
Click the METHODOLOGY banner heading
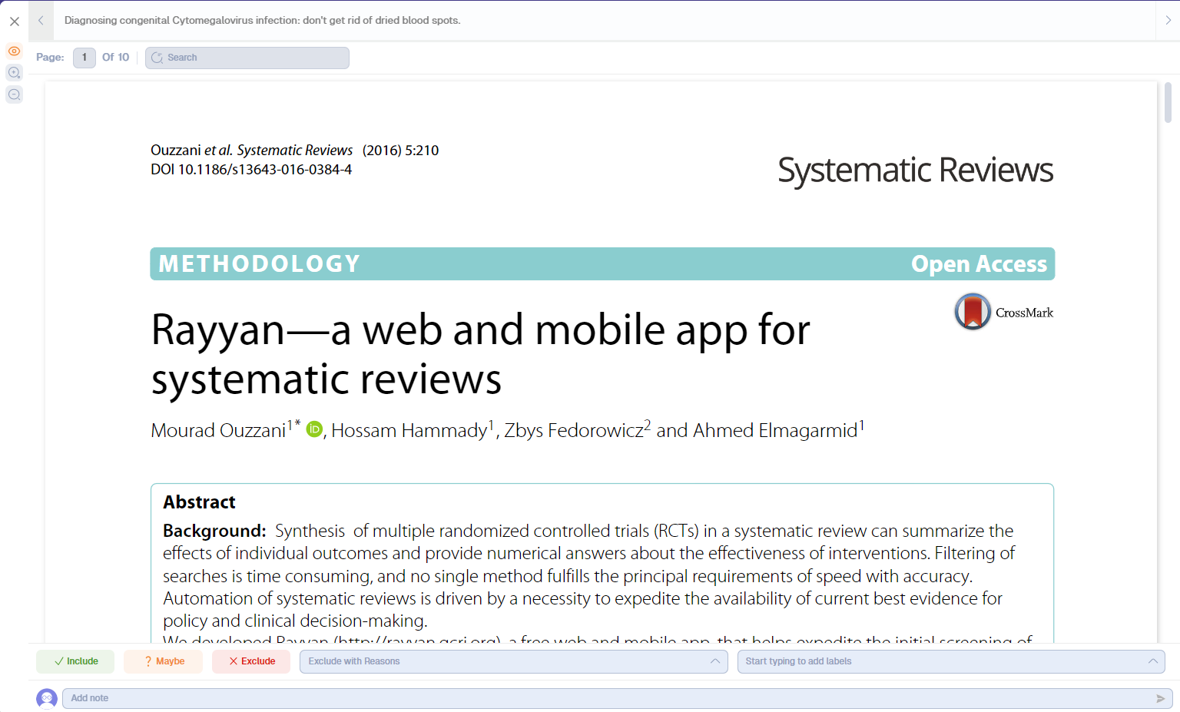[260, 264]
